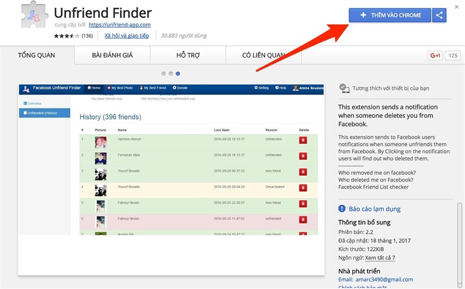
Task: Click the Xem tất cả 7 languages link
Action: click(x=380, y=258)
